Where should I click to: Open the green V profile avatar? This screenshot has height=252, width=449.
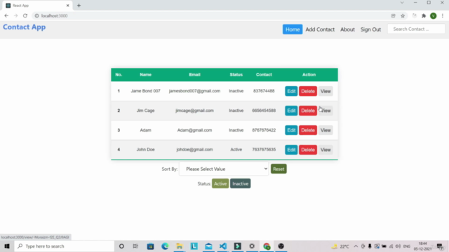(434, 15)
